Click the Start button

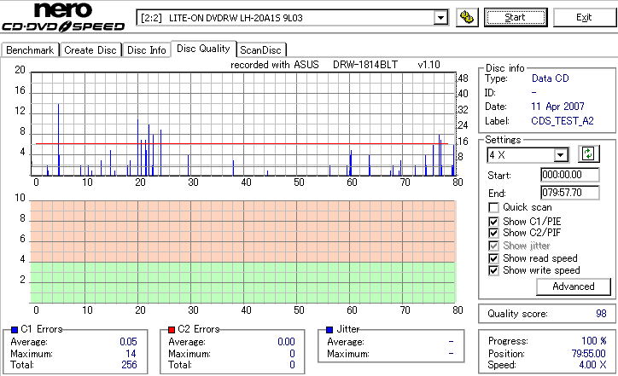tap(516, 17)
